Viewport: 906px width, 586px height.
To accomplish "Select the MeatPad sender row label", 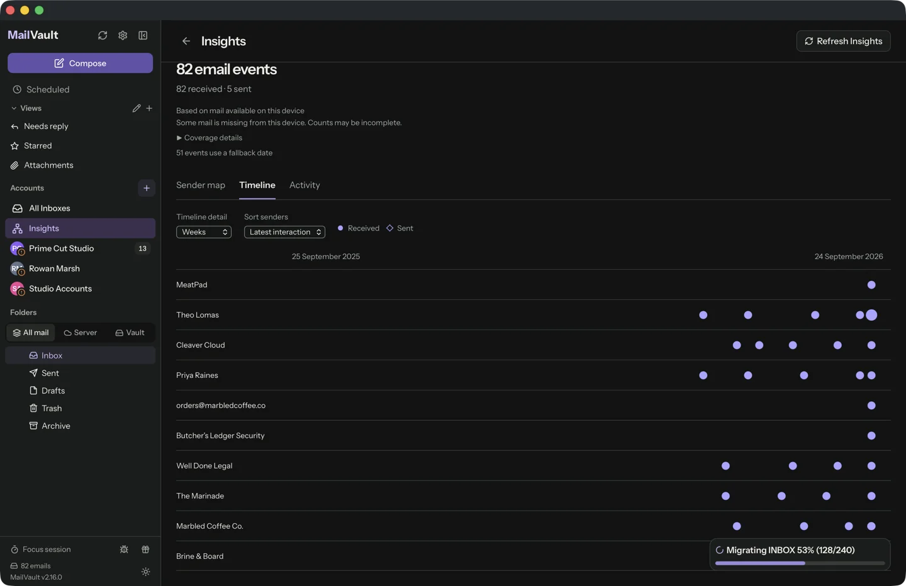I will (x=192, y=285).
